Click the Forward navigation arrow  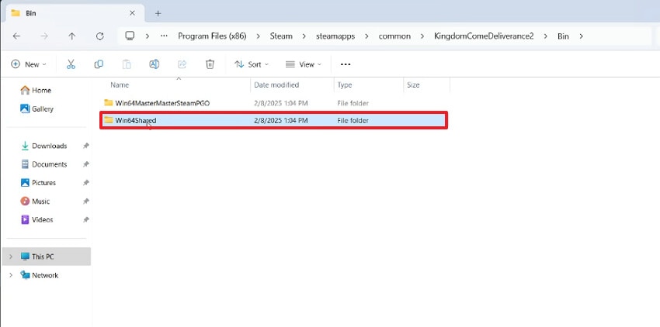tap(44, 36)
